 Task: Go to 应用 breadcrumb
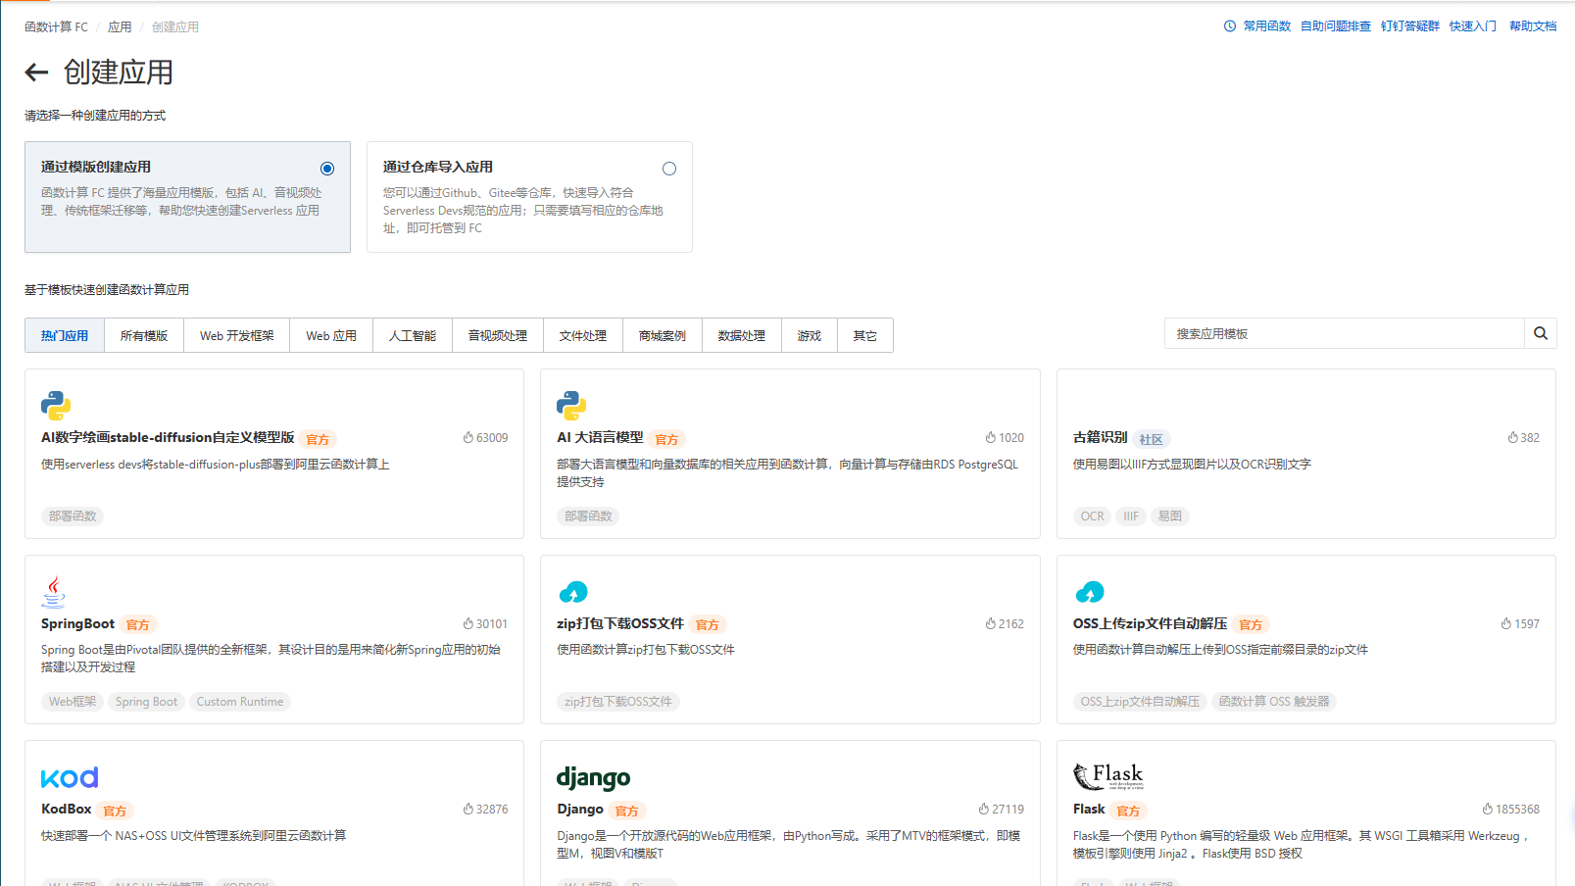tap(120, 27)
